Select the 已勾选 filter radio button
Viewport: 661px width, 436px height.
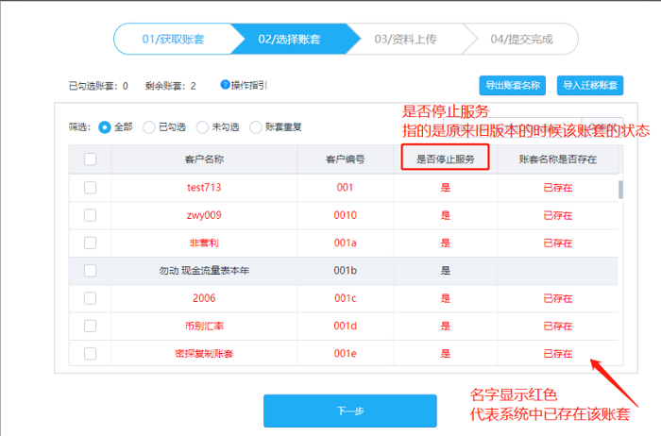coord(149,127)
